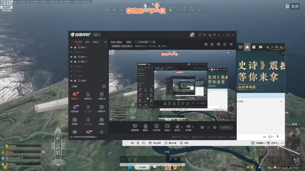Open the orange app icon in the taskbar
The width and height of the screenshot is (305, 171).
[x=168, y=167]
